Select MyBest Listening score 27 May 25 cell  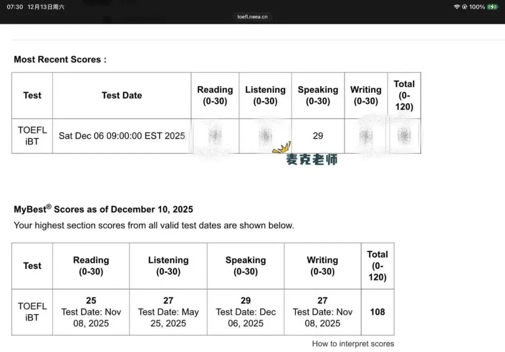click(168, 312)
